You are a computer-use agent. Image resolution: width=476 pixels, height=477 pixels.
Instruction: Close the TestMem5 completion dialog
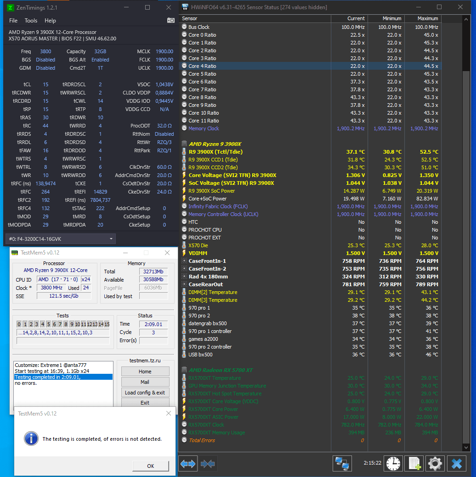169,413
